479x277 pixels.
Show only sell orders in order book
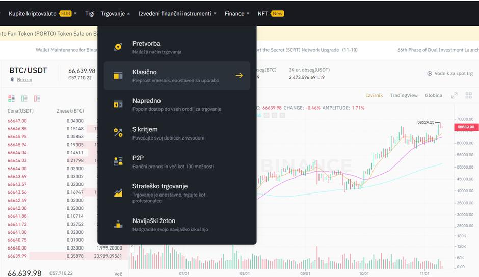tap(37, 98)
